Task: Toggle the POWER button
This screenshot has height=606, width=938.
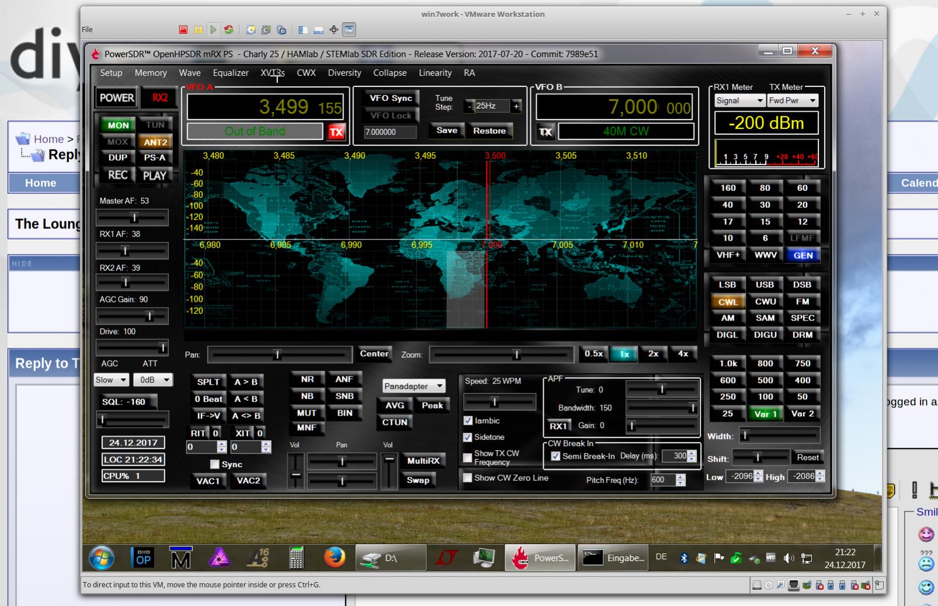Action: click(117, 98)
